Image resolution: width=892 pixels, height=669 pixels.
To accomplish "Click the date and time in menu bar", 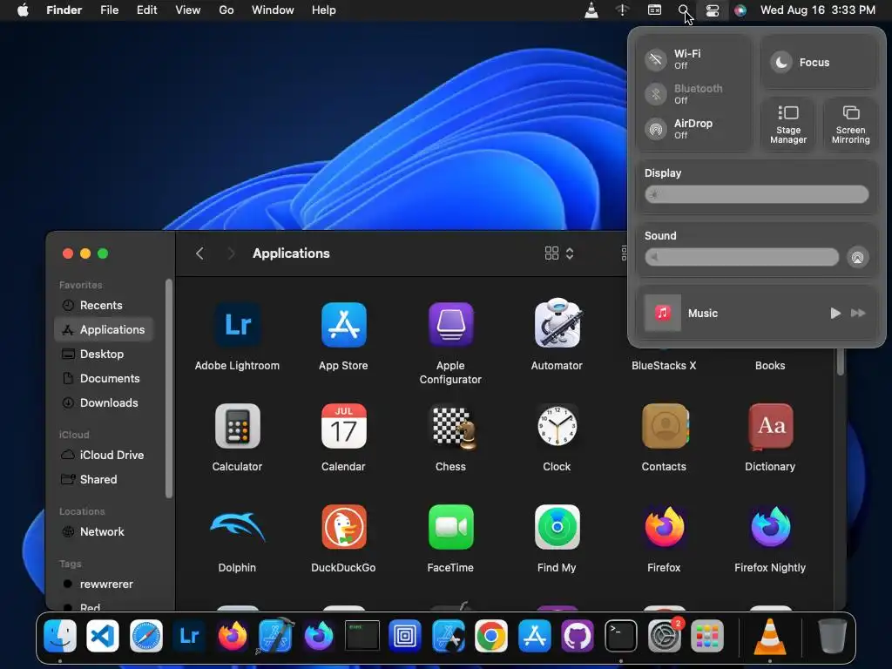I will (817, 10).
